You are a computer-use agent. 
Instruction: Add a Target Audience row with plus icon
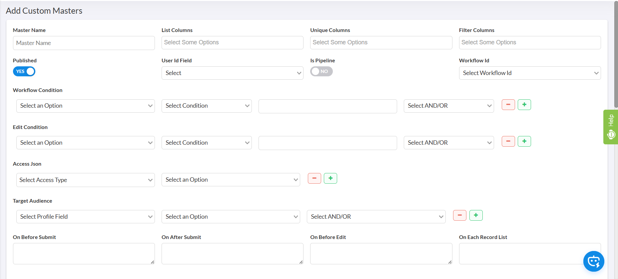[476, 215]
